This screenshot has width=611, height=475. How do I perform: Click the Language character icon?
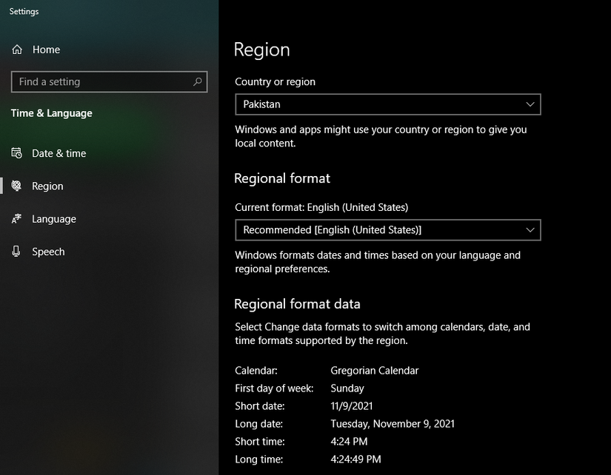[16, 218]
